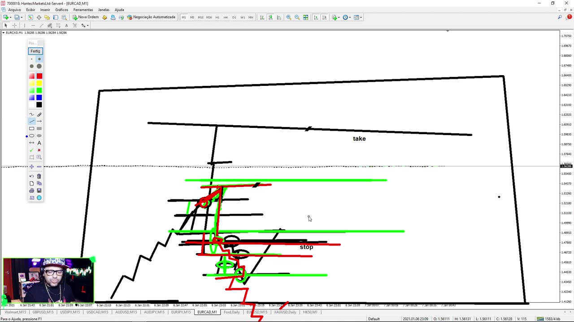The width and height of the screenshot is (574, 322).
Task: Pick the solid red color swatch
Action: click(x=39, y=76)
